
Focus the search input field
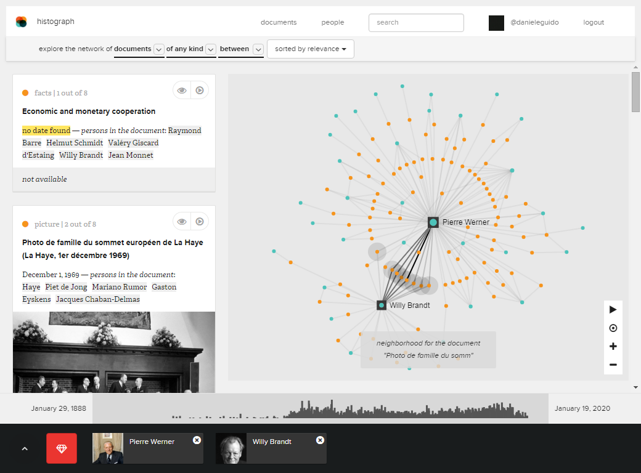pyautogui.click(x=416, y=22)
